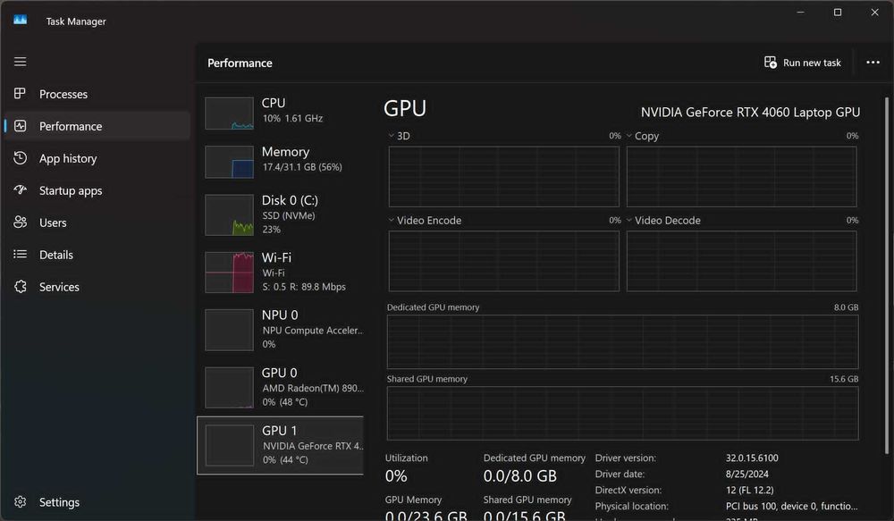
Task: Click the AMD Radeon(TM) 890.. text
Action: (x=313, y=388)
